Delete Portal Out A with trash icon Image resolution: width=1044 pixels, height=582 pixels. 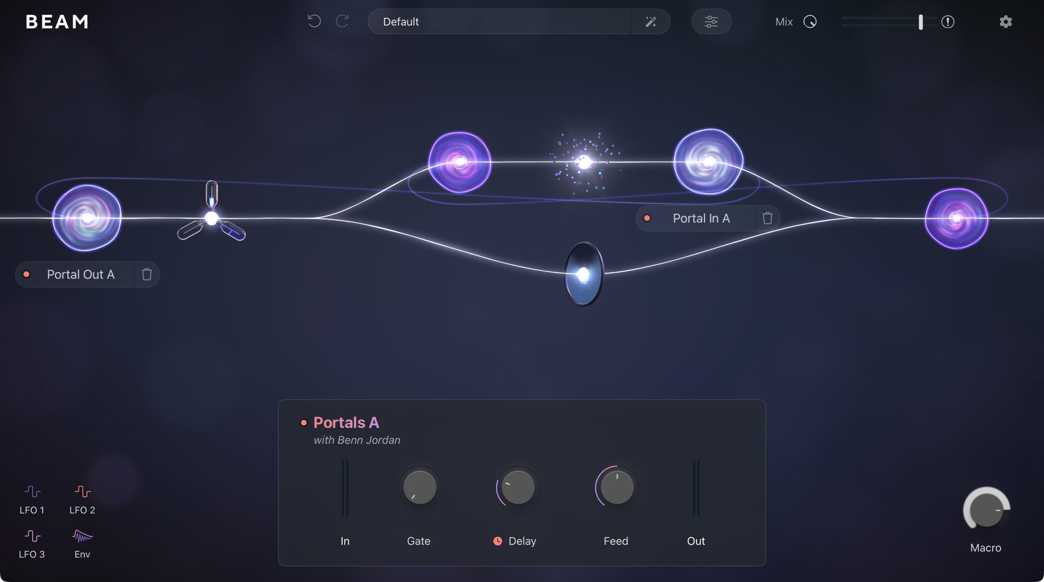coord(147,274)
